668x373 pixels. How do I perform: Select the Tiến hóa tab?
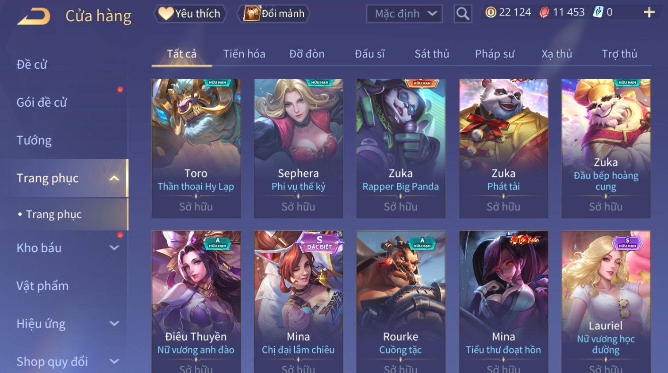click(x=244, y=54)
